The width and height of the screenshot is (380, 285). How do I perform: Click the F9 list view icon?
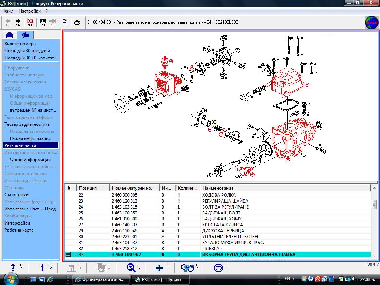coord(43,22)
